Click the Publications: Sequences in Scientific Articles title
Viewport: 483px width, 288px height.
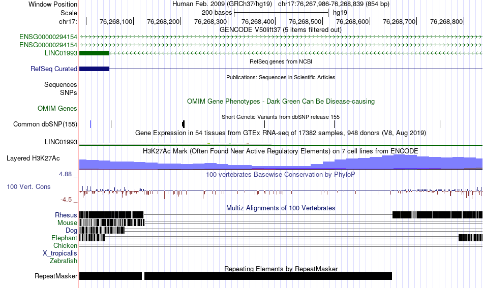281,77
